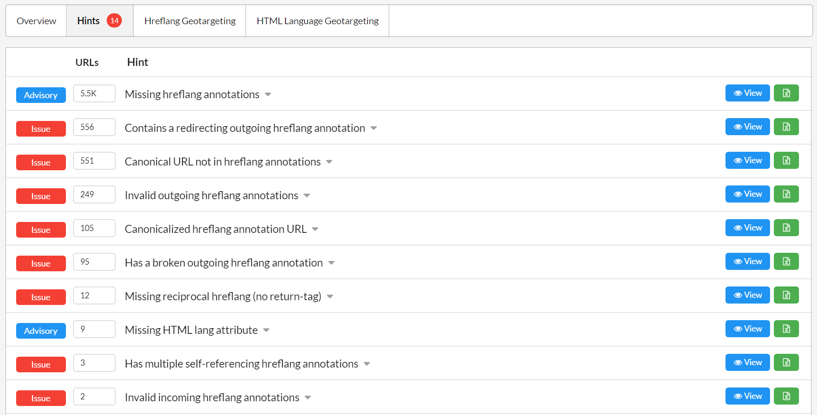Export 'Missing reciprocal hreflang' spreadsheet

pyautogui.click(x=786, y=295)
